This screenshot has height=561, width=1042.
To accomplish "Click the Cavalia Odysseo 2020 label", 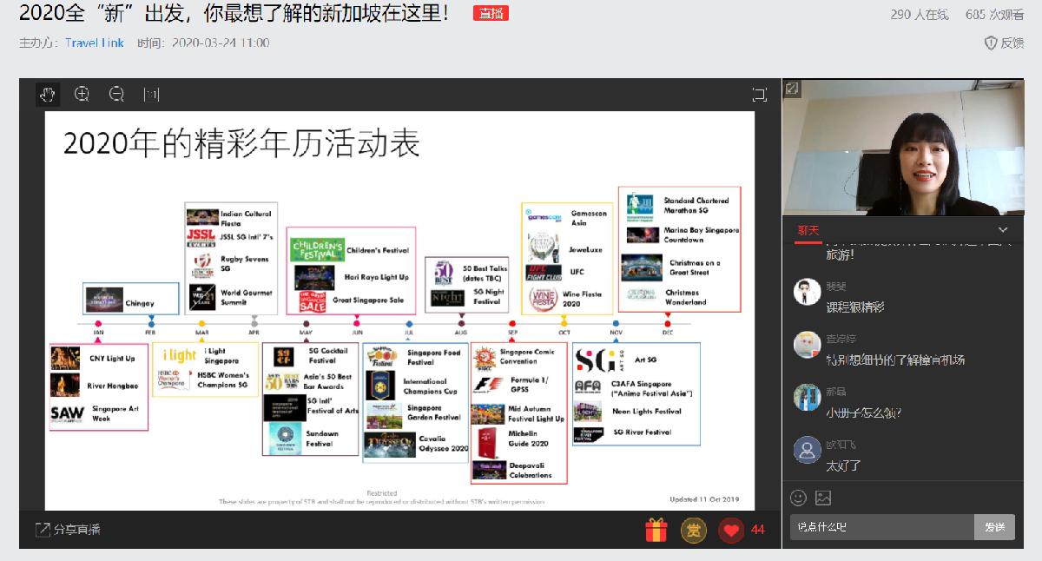I will coord(444,444).
